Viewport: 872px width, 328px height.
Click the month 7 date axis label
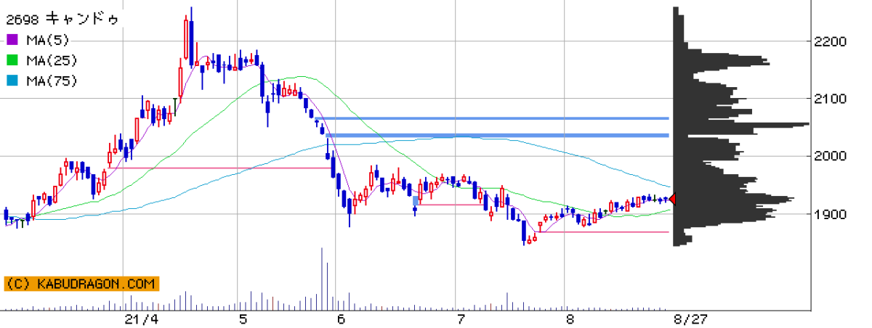[x=461, y=319]
